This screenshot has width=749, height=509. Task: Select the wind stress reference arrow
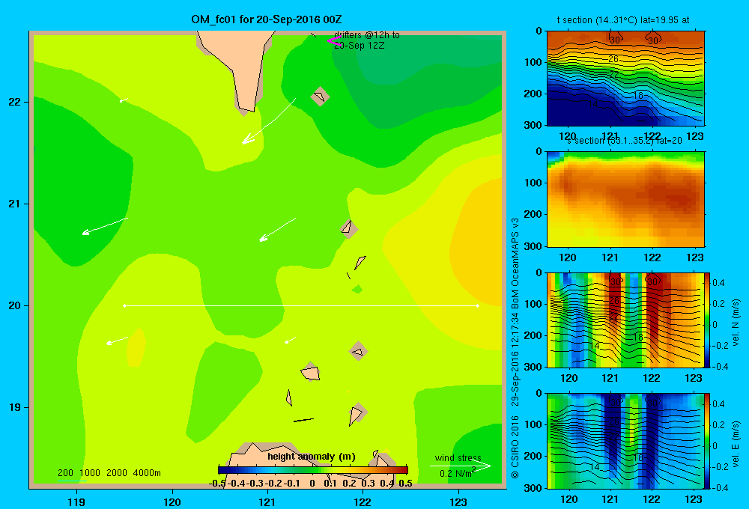click(460, 466)
